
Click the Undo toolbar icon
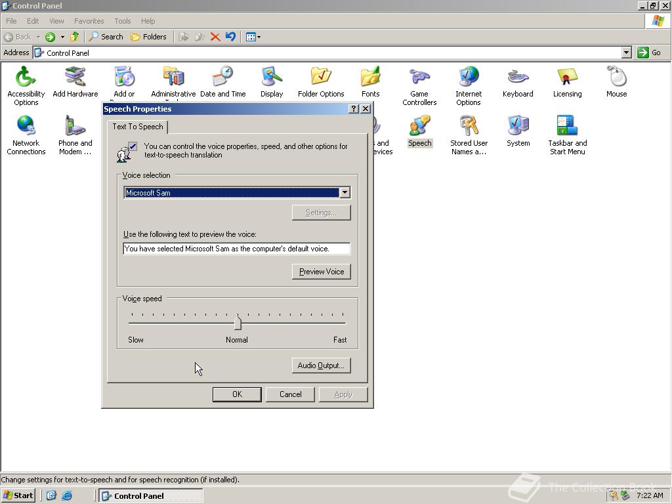click(230, 37)
